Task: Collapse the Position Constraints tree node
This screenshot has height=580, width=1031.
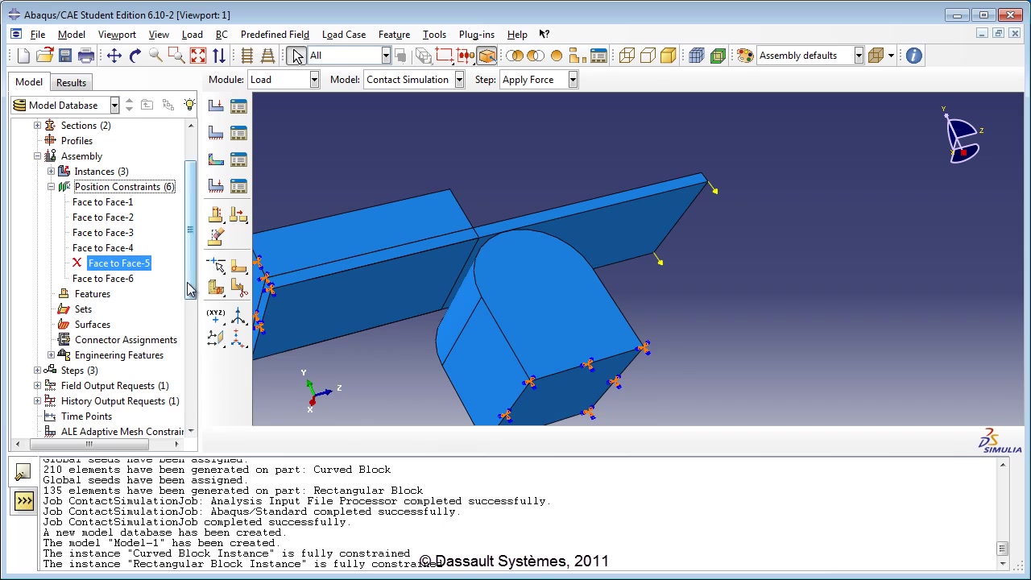Action: pos(51,187)
